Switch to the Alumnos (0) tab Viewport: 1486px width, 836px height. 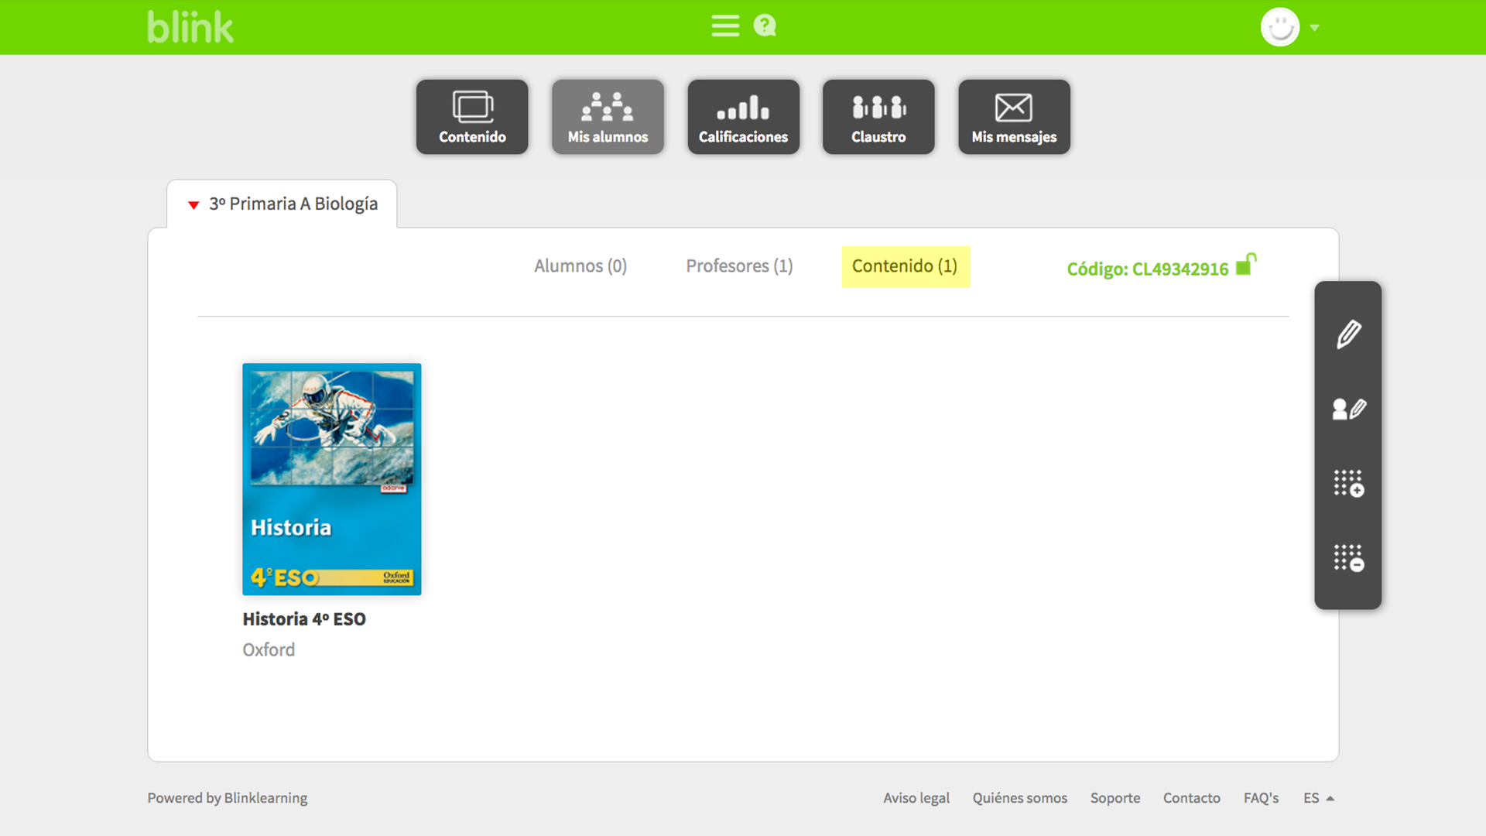tap(580, 266)
